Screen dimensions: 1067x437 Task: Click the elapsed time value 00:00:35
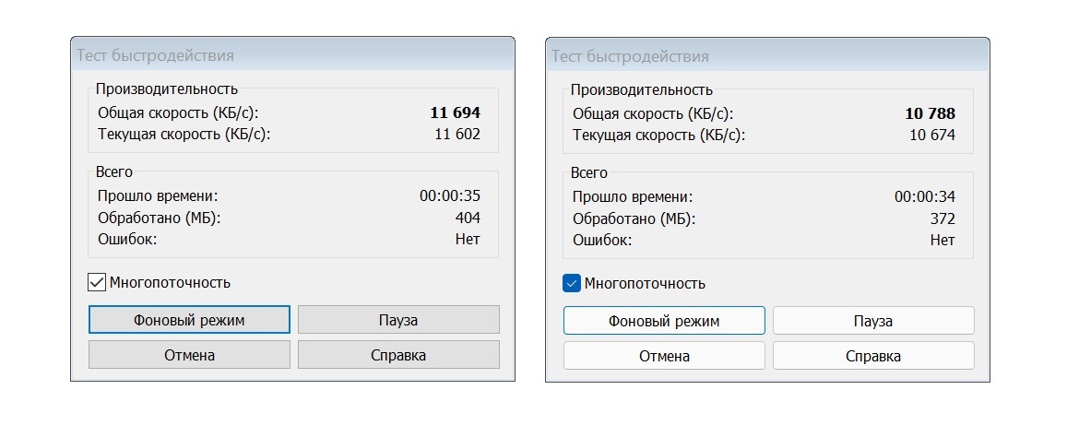[x=450, y=195]
